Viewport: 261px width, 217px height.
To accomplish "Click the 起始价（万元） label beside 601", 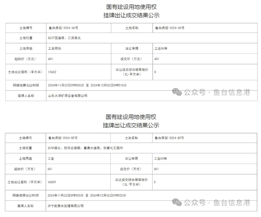I will click(x=25, y=169).
